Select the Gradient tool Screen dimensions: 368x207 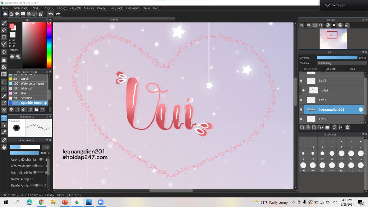point(4,74)
